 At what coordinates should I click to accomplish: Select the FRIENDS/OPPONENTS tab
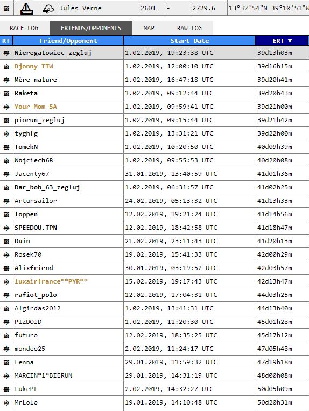click(91, 28)
